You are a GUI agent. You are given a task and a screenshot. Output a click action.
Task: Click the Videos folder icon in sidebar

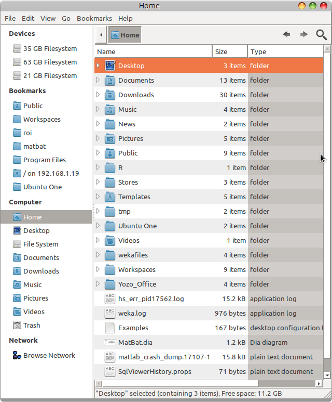pyautogui.click(x=17, y=312)
